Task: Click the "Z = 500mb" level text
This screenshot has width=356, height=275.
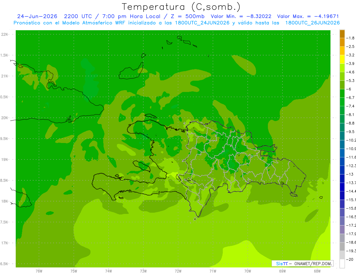Action: (x=187, y=16)
